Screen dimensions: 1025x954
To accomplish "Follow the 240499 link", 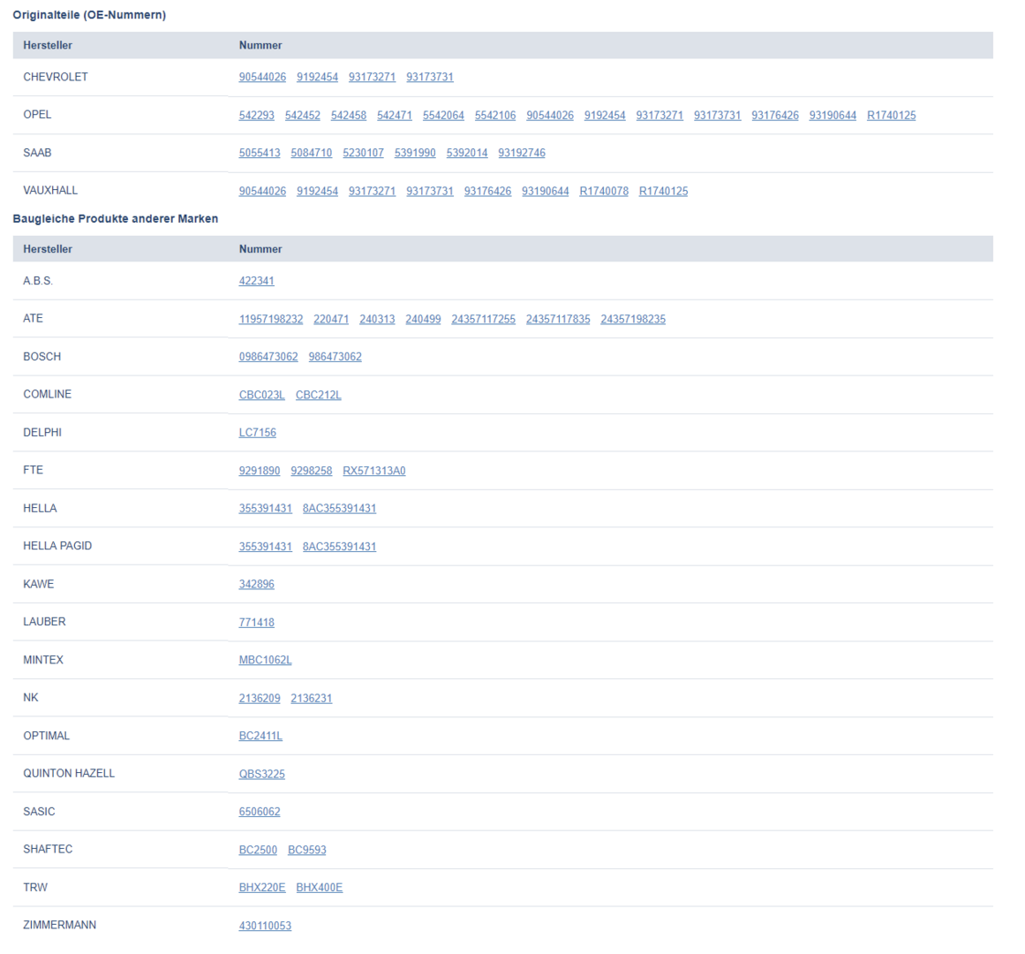I will [x=423, y=319].
